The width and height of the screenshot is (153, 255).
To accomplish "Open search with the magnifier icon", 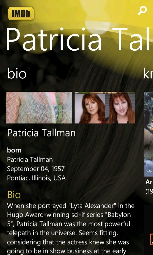I will [142, 11].
